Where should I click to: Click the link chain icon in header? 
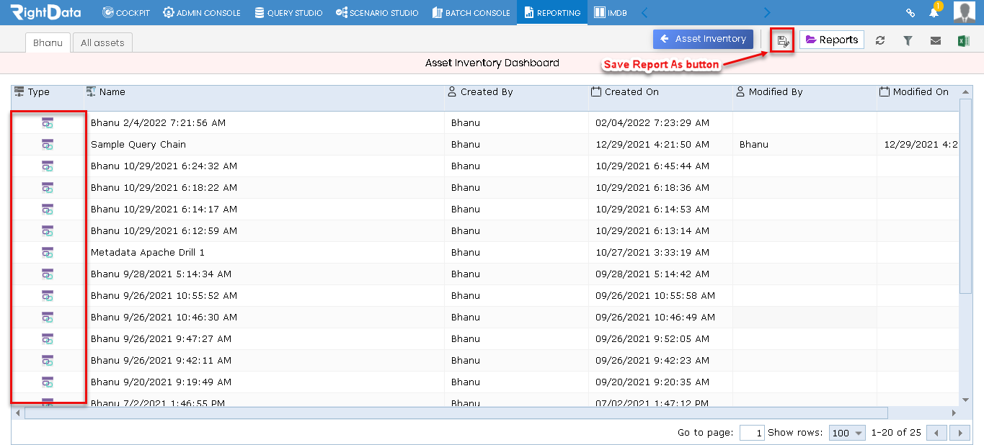[x=910, y=13]
